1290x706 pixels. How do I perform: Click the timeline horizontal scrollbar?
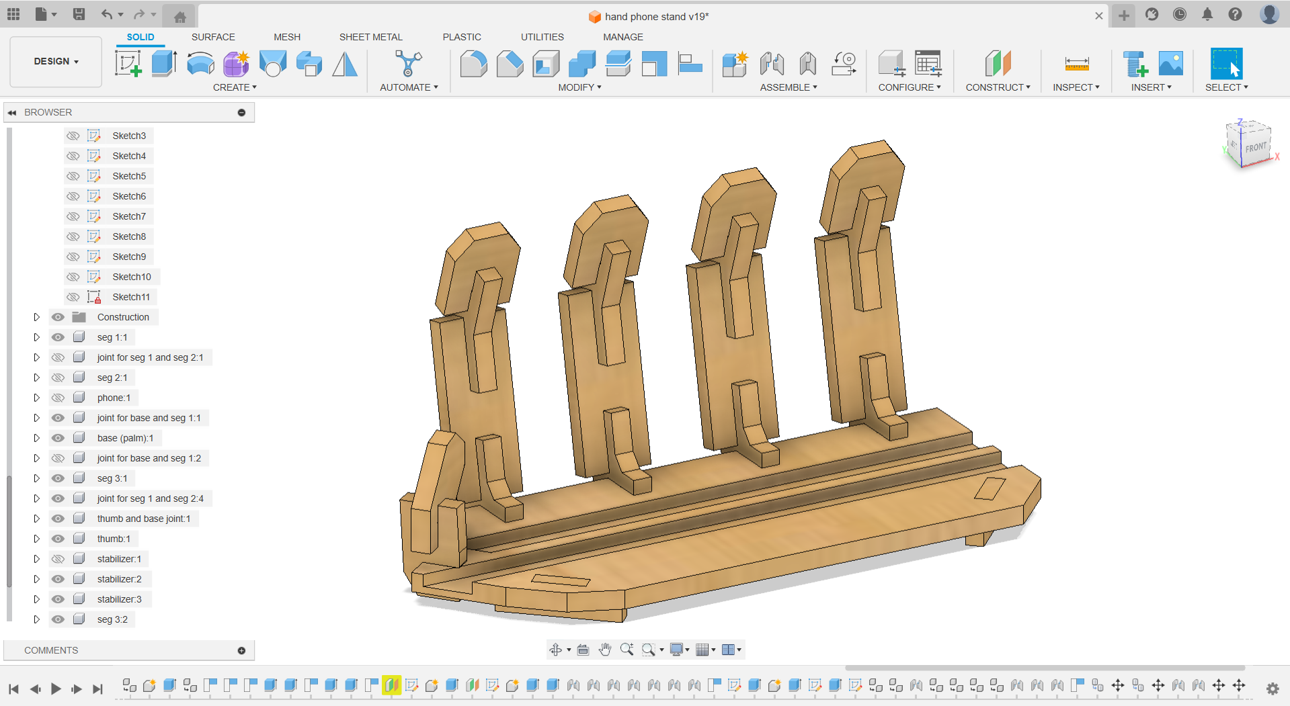1045,668
